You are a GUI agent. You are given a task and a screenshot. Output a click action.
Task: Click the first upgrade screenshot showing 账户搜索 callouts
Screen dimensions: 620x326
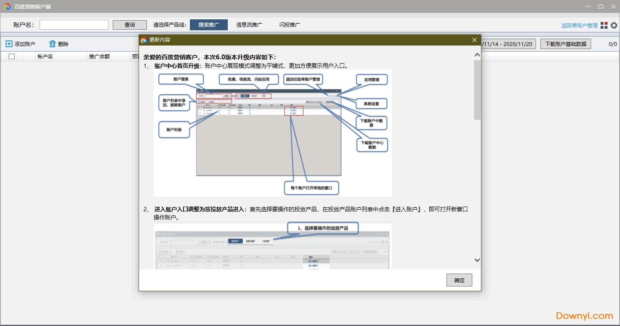click(x=273, y=133)
